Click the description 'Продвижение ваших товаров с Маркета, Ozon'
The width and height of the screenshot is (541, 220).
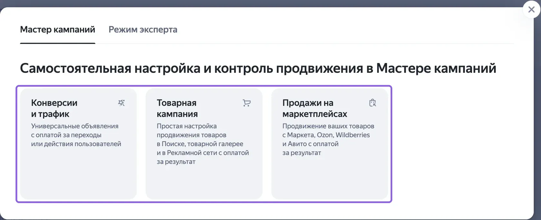tap(328, 130)
